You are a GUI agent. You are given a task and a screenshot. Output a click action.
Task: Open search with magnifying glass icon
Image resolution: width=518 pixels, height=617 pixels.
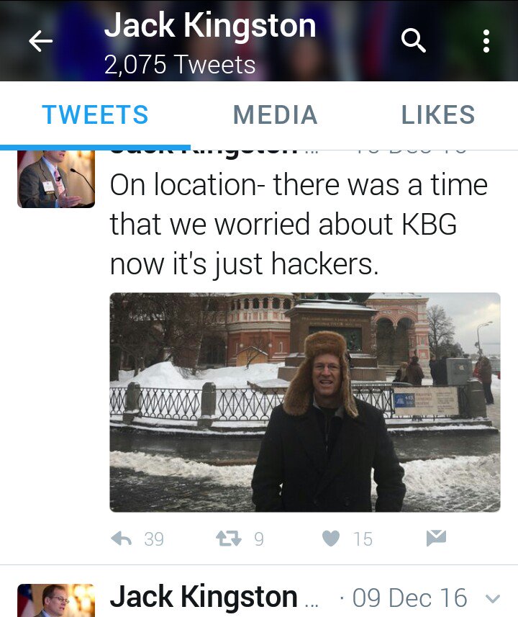pos(413,40)
